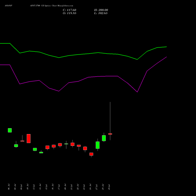Select the first green candle at chart start

(x=10, y=130)
